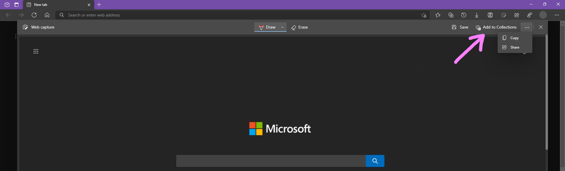Go forward using the forward arrow

[21, 15]
